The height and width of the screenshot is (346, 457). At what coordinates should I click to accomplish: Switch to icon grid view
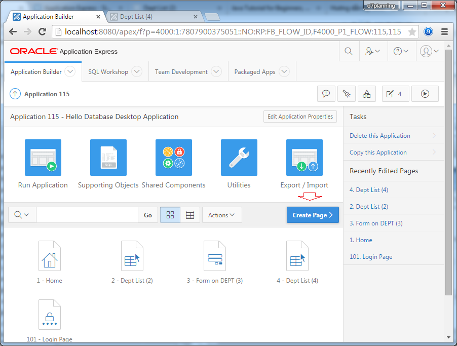pos(170,215)
